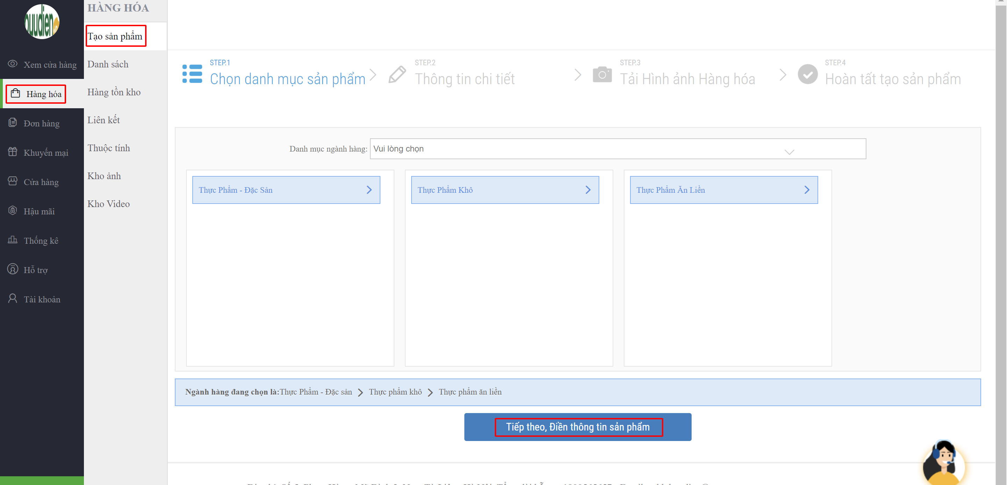The height and width of the screenshot is (485, 1007).
Task: Click the Thống kê bar chart icon
Action: pyautogui.click(x=13, y=240)
